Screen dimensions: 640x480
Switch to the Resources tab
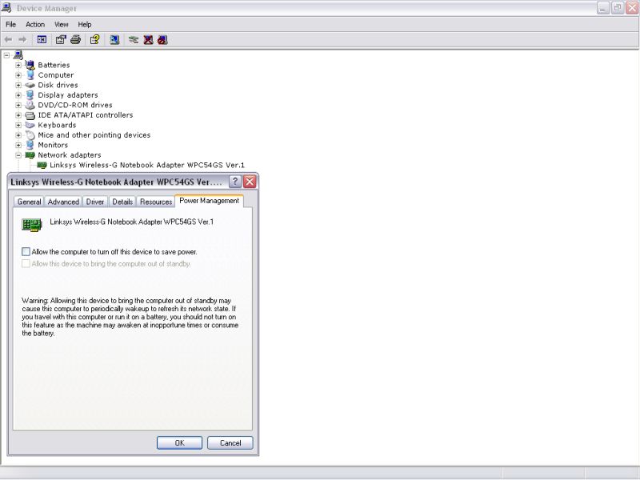point(156,202)
